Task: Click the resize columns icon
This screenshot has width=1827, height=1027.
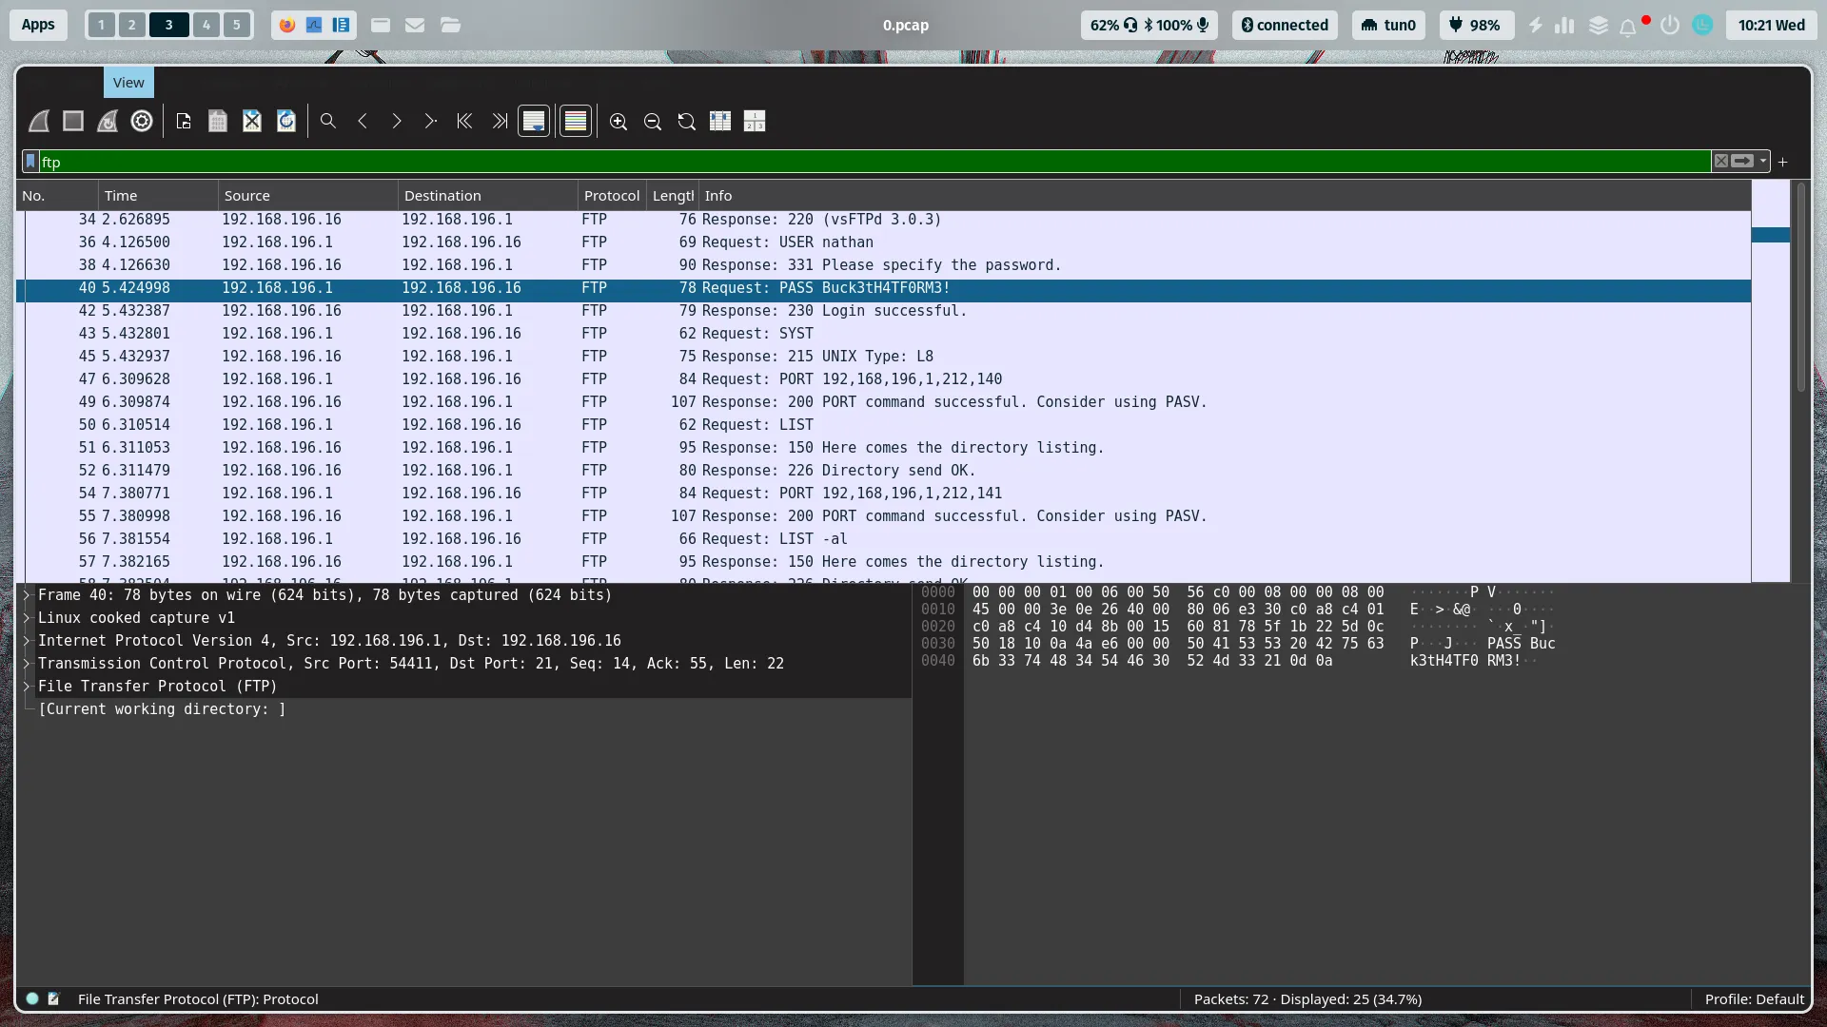Action: pyautogui.click(x=720, y=121)
